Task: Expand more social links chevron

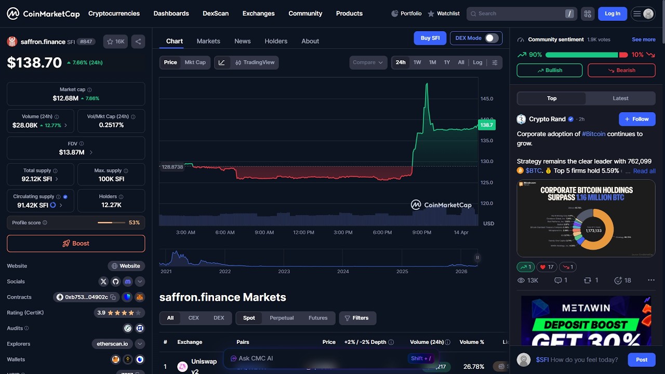Action: coord(140,282)
